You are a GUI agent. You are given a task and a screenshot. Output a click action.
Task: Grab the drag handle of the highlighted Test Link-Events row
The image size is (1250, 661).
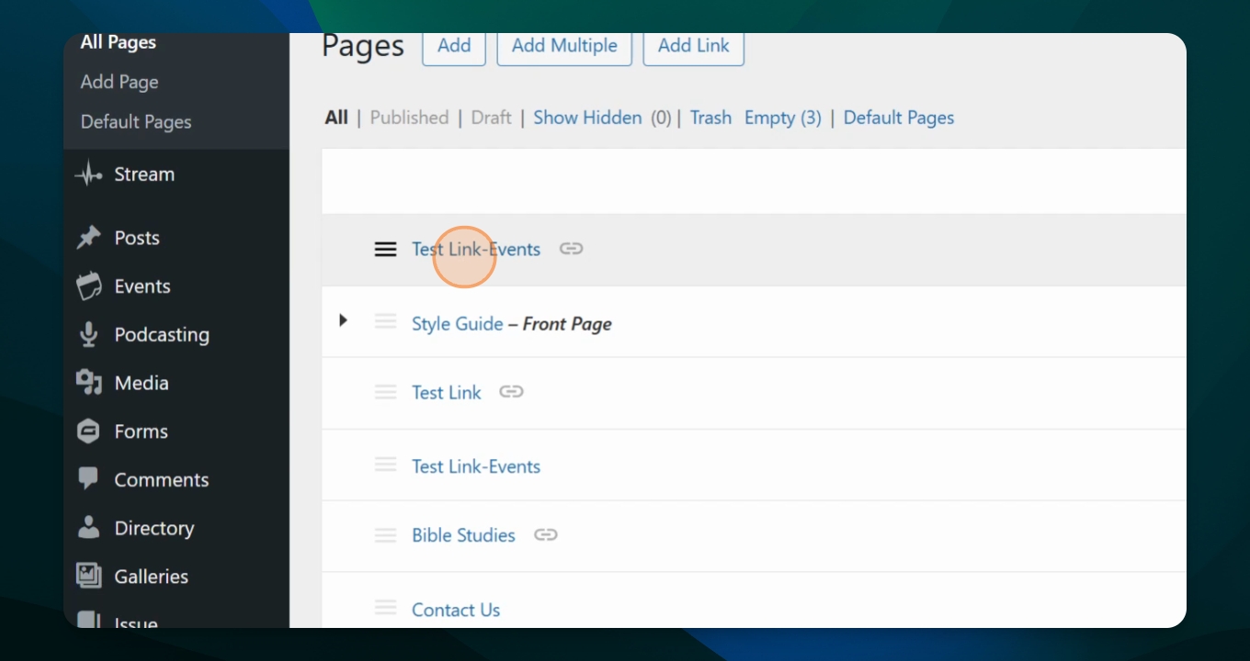tap(385, 250)
